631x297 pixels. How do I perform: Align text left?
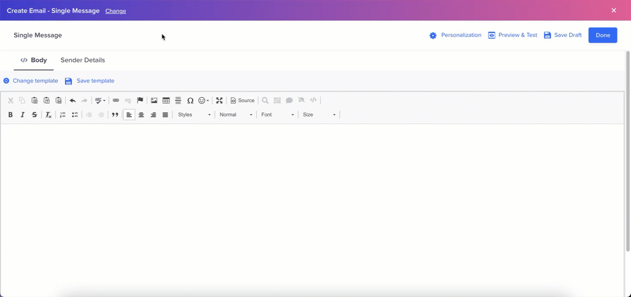(x=129, y=115)
